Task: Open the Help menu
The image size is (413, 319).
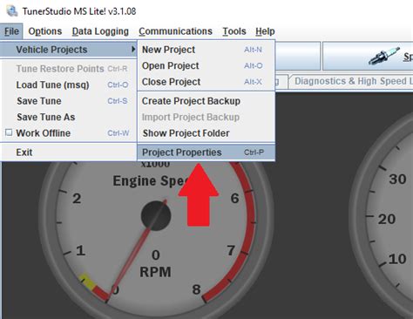Action: tap(265, 31)
